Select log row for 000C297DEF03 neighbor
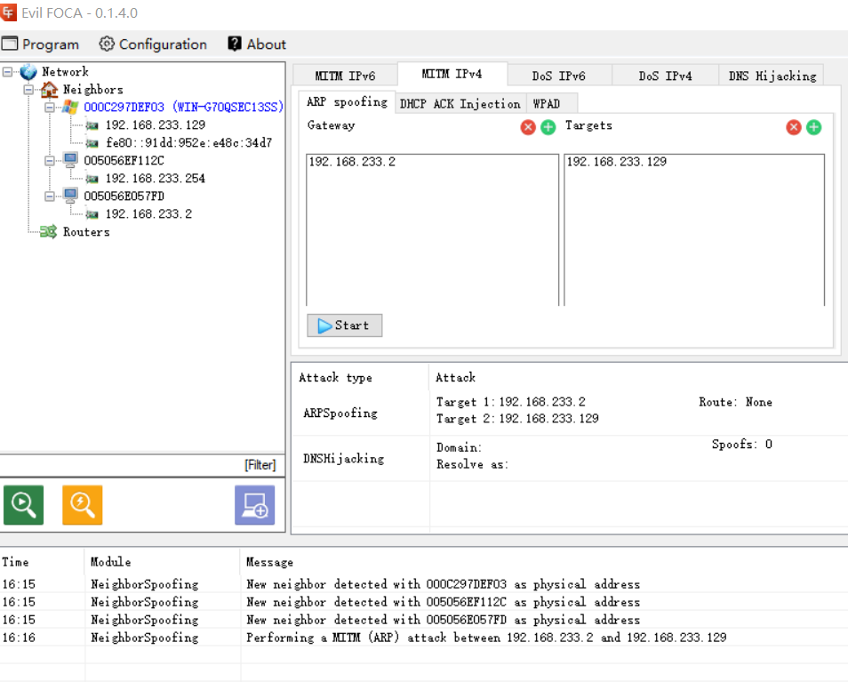The width and height of the screenshot is (848, 682). (x=424, y=584)
